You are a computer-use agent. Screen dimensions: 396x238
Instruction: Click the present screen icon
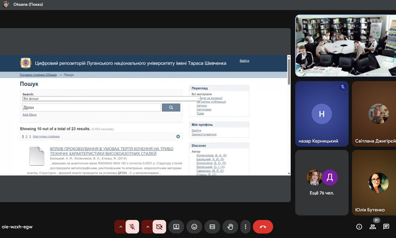click(x=176, y=226)
